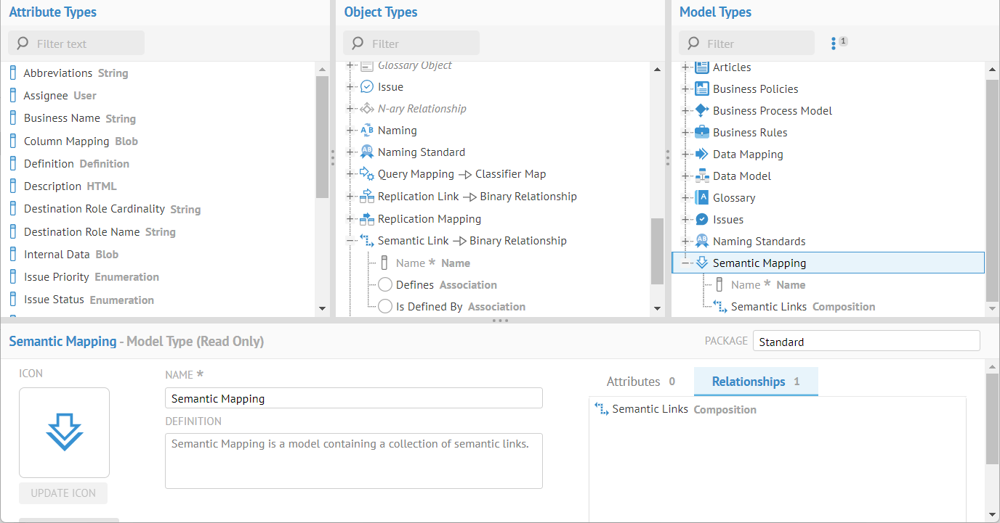Click the Business Process Model icon

701,110
